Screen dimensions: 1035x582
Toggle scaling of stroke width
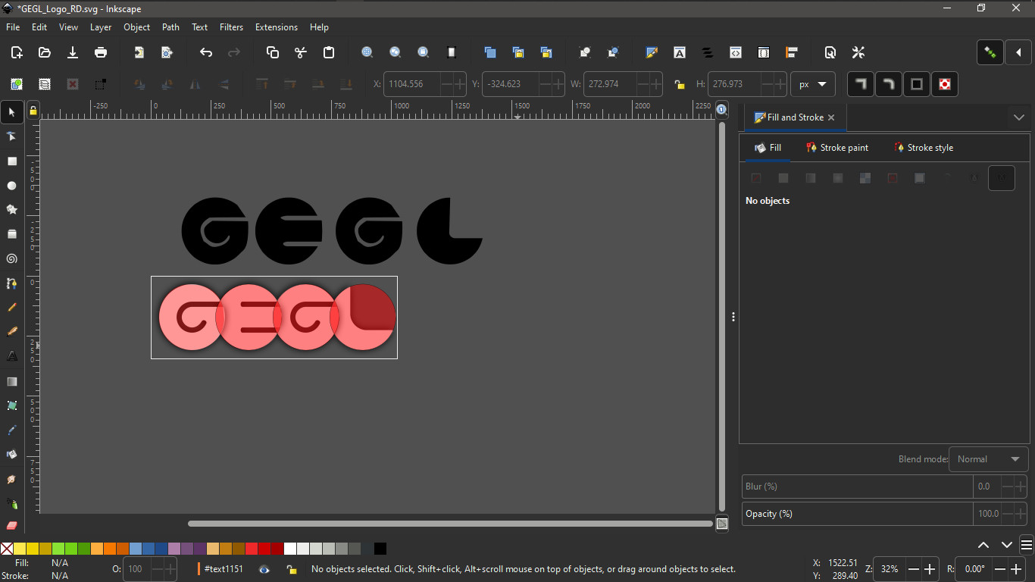tap(860, 84)
